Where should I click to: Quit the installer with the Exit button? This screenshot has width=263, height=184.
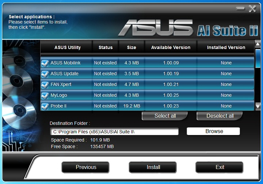point(220,167)
